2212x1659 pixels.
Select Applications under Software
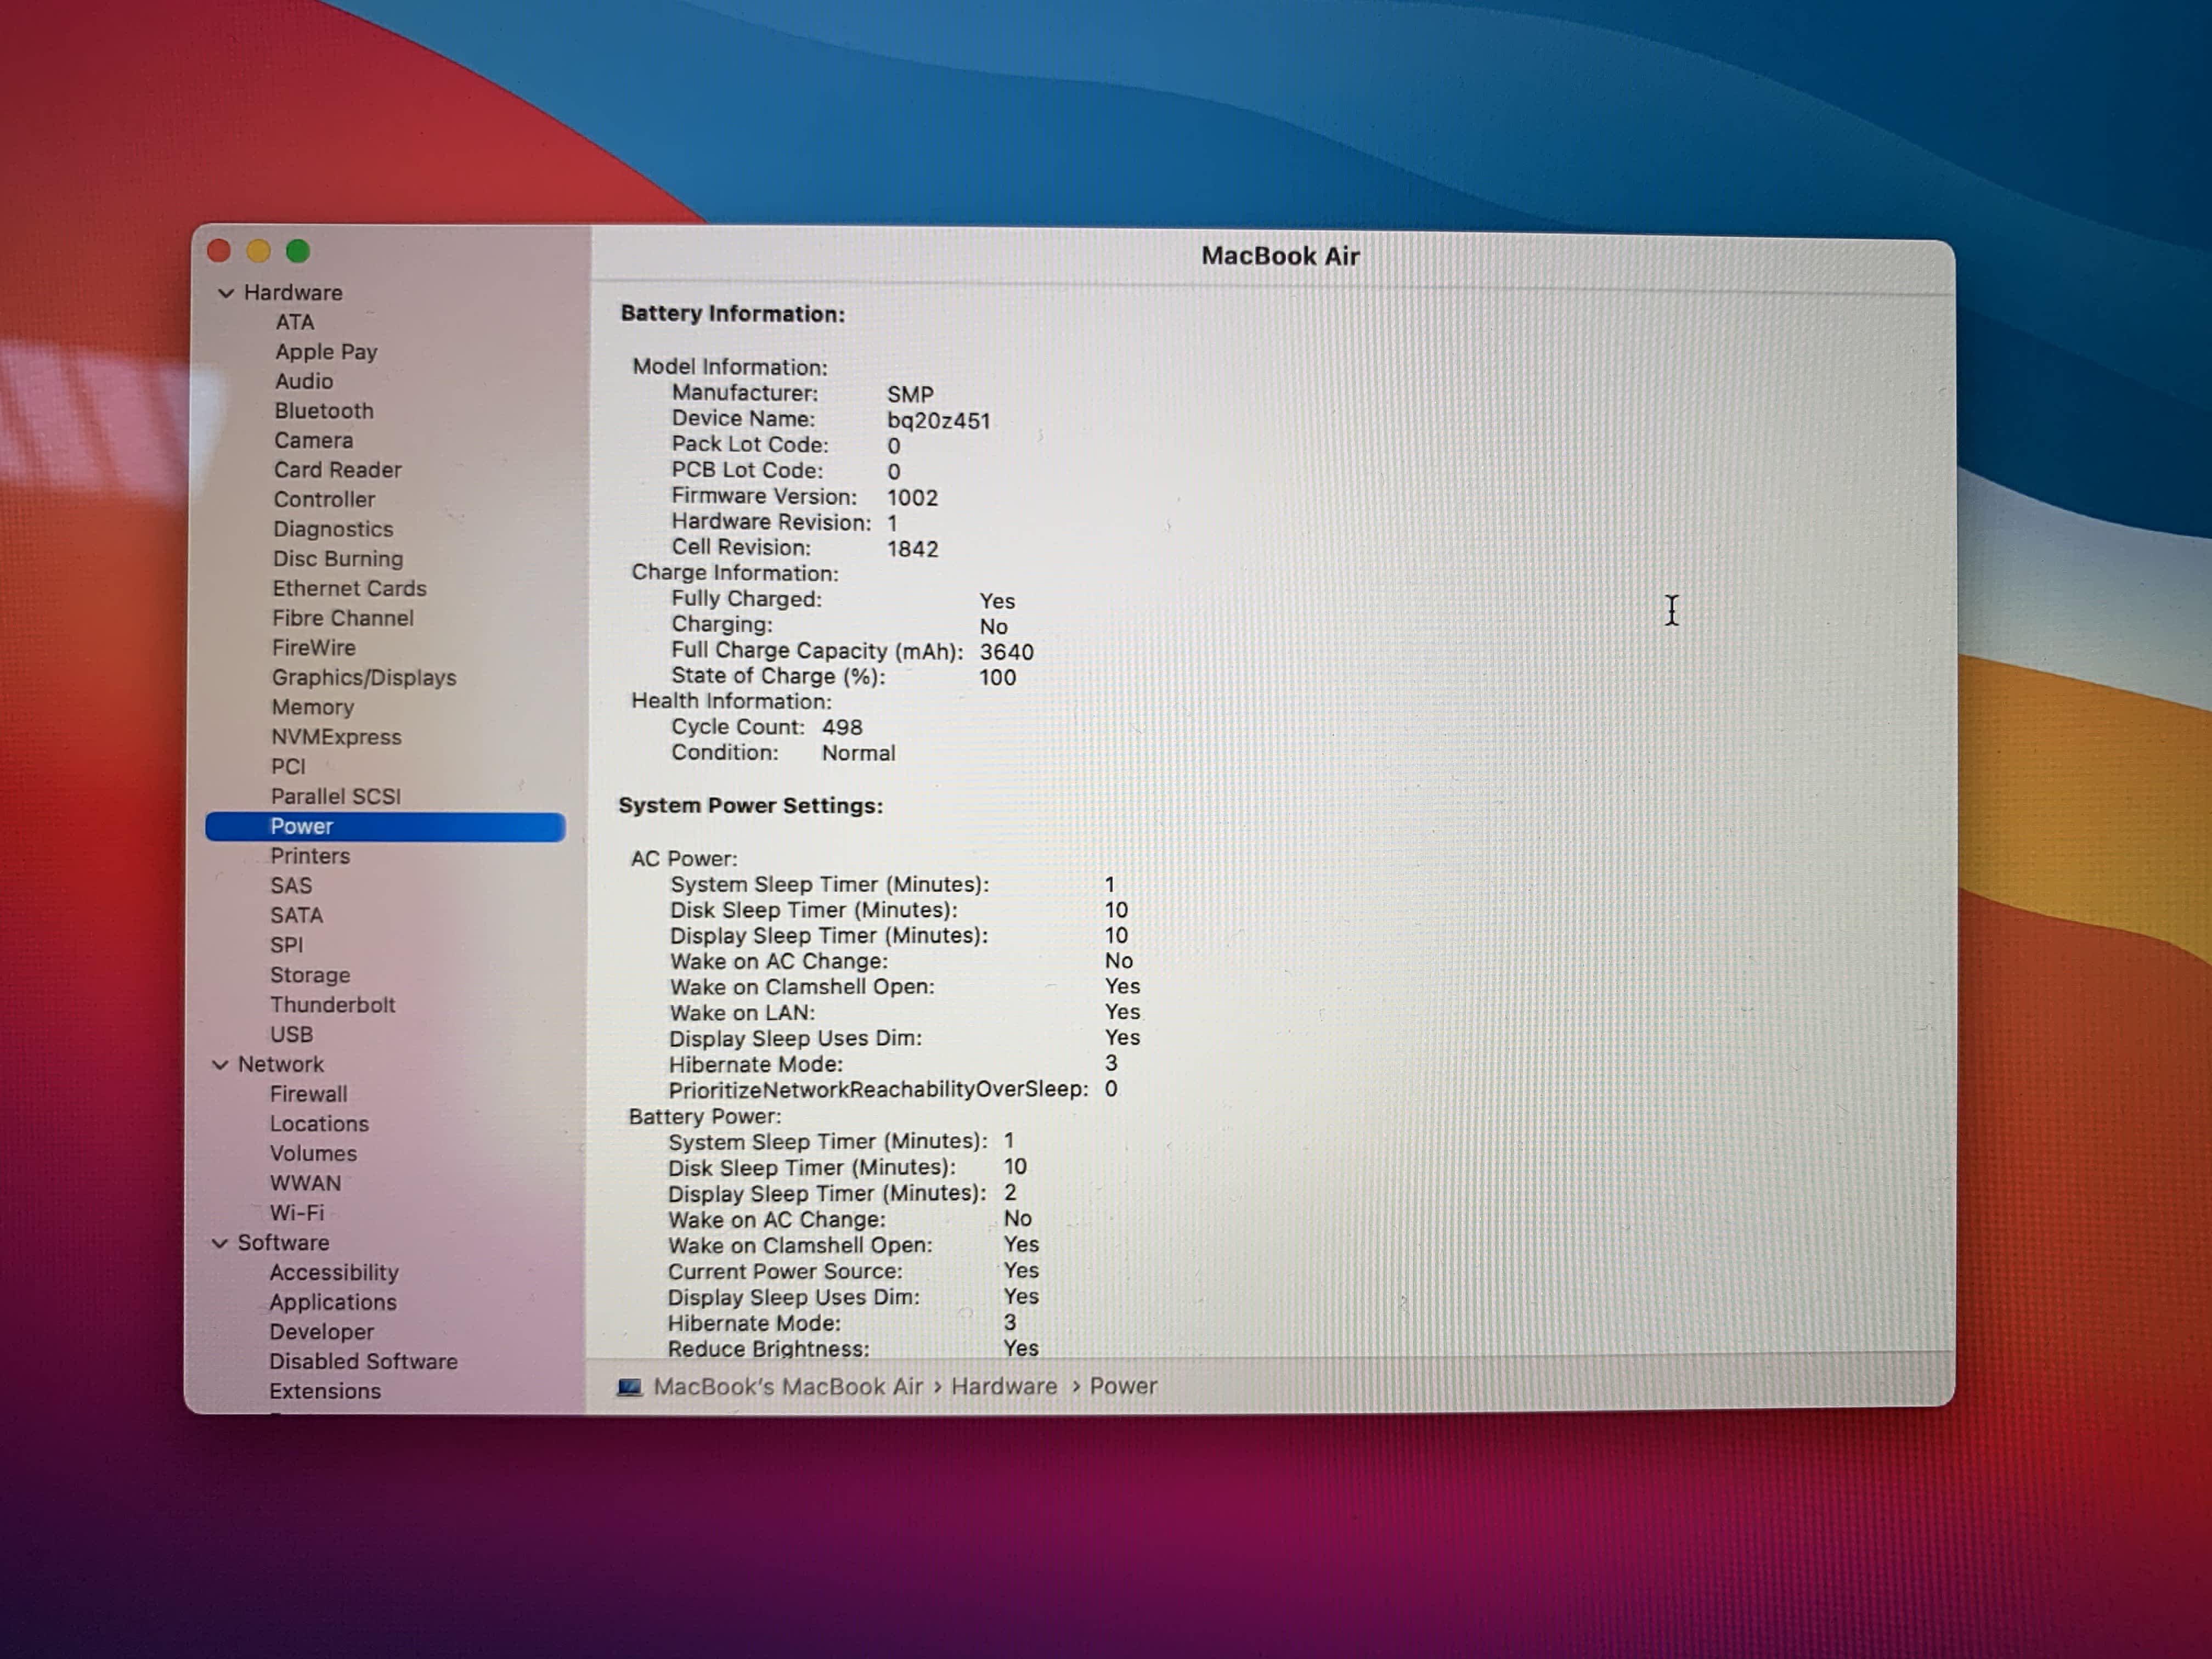pyautogui.click(x=333, y=1302)
